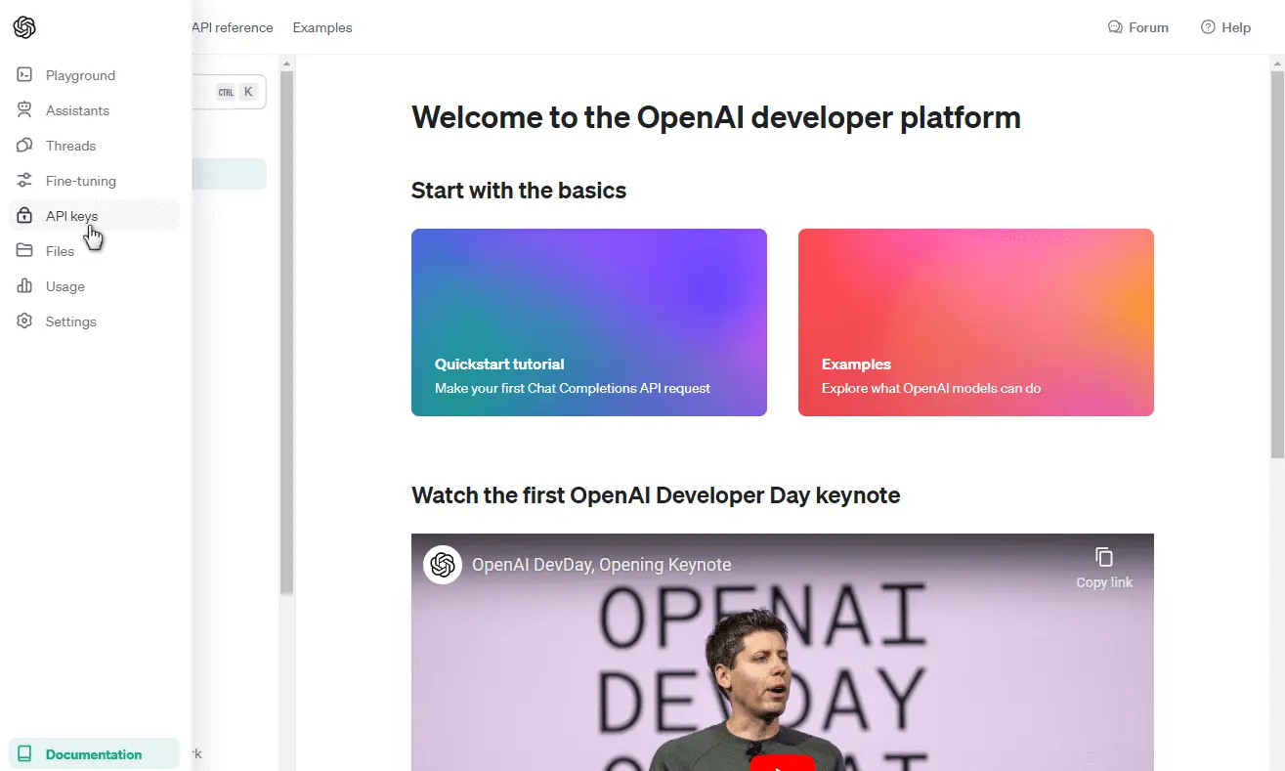Open Playground via its terminal icon
1285x771 pixels.
25,75
